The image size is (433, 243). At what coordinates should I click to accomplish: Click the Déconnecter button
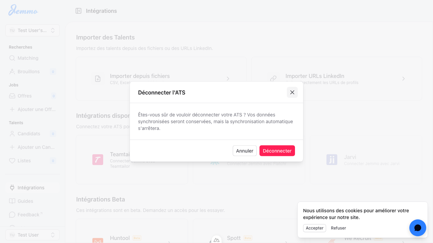277,151
